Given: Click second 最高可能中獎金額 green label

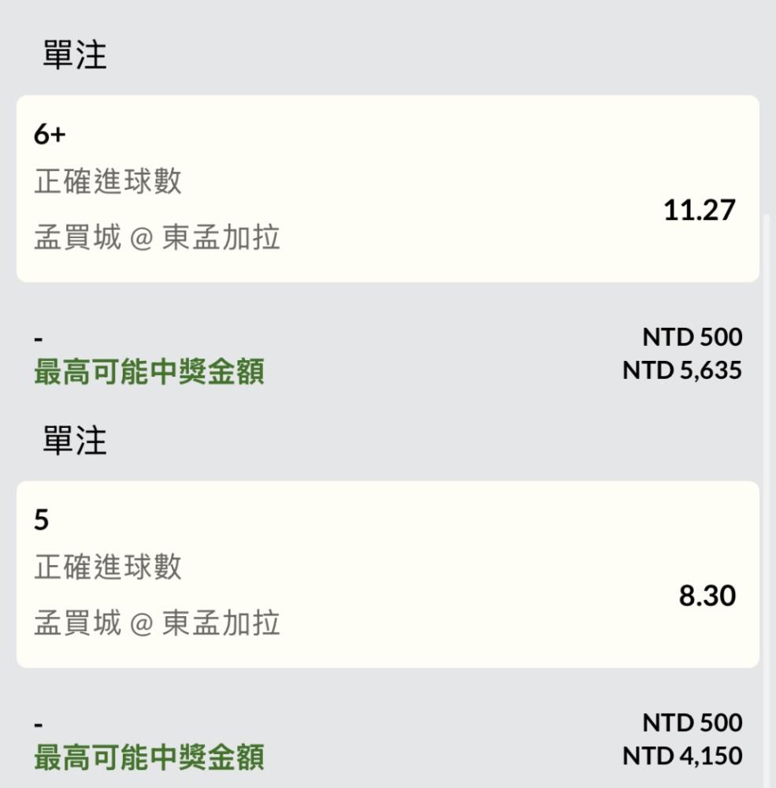Looking at the screenshot, I should pyautogui.click(x=149, y=757).
